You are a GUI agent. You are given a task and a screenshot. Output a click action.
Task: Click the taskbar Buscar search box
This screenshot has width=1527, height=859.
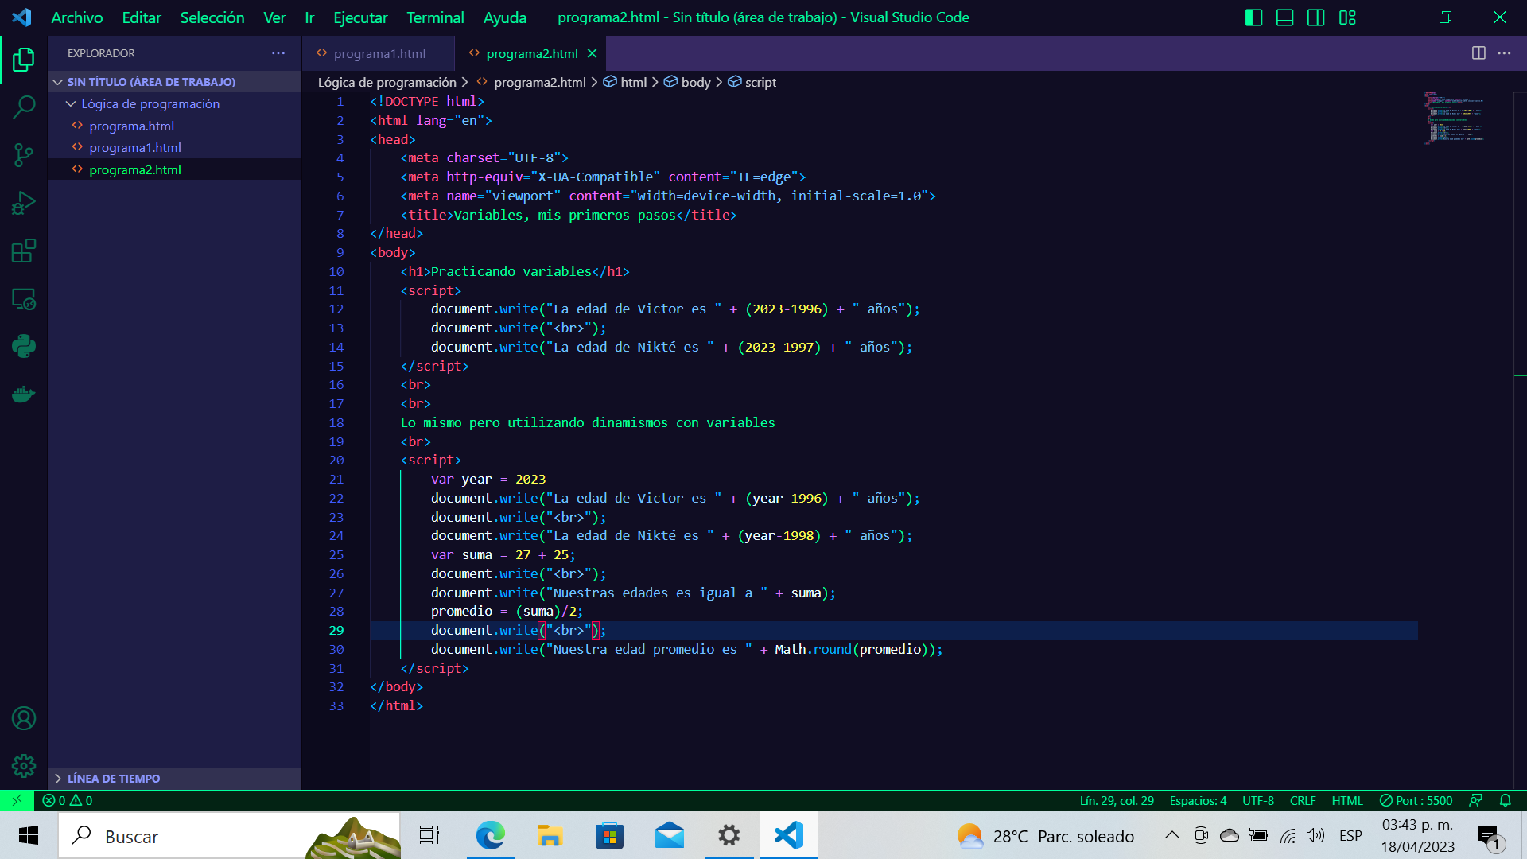[229, 835]
